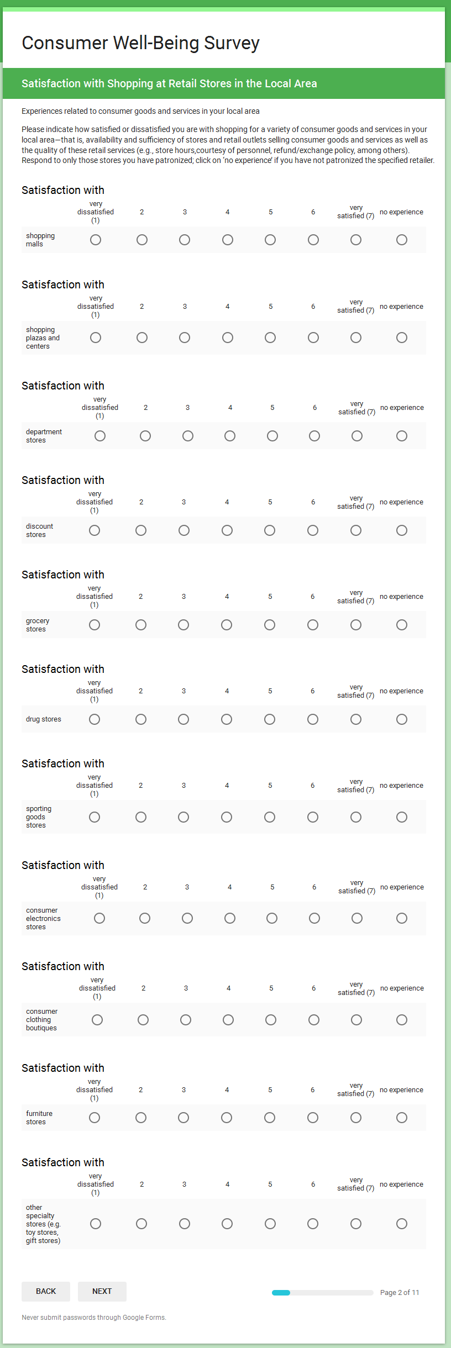Rate furniture stores as very dissatisfied (1)
This screenshot has height=1348, width=451.
click(95, 1118)
